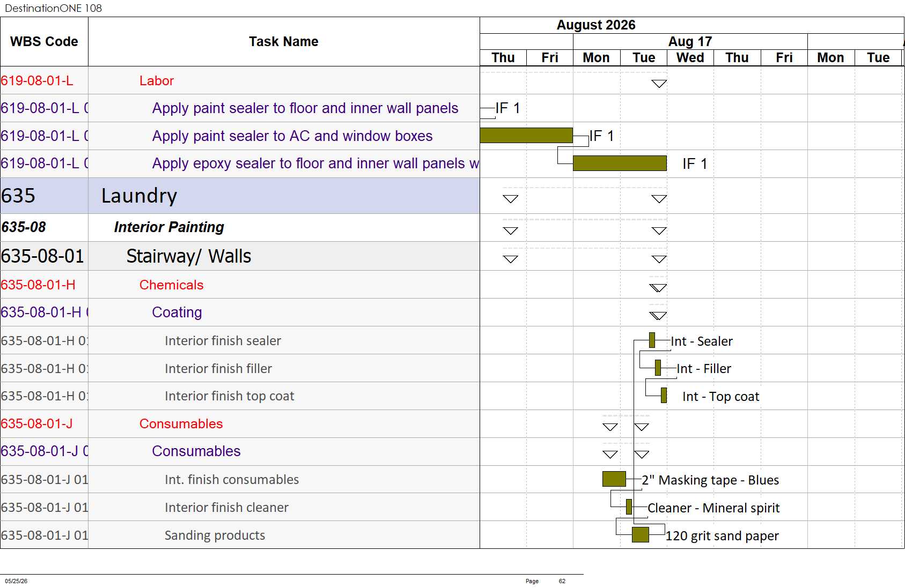
Task: Select the AC and window boxes Gantt bar
Action: (x=526, y=136)
